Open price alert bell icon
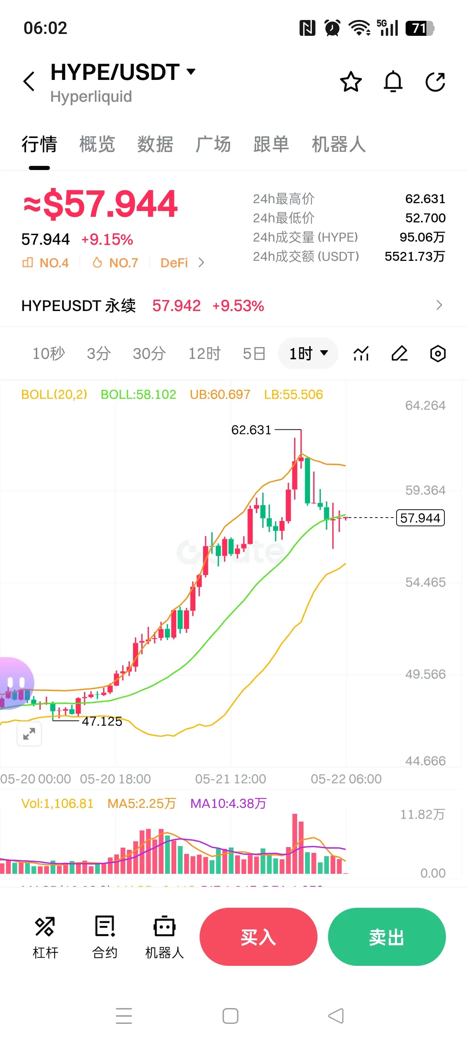Viewport: 467px width, 1045px height. click(393, 81)
